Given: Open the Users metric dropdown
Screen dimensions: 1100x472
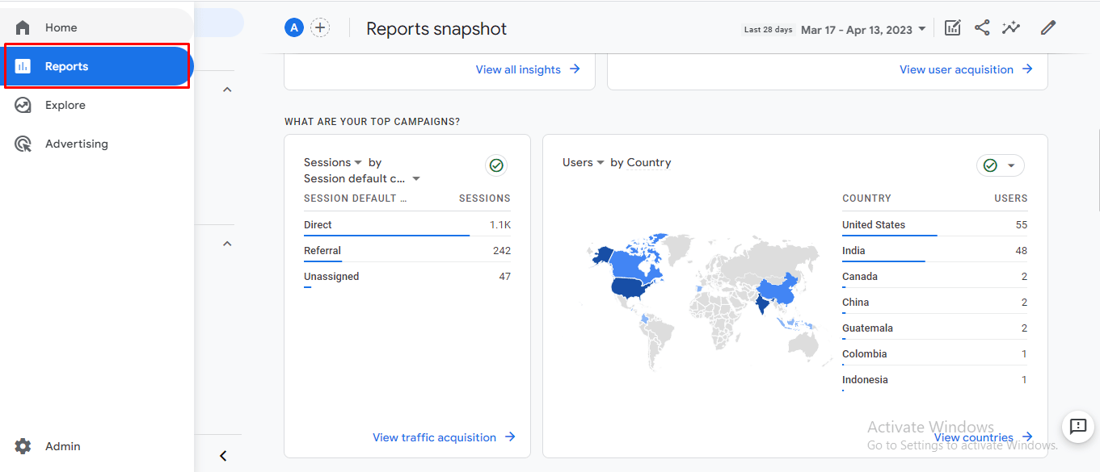Looking at the screenshot, I should coord(584,162).
